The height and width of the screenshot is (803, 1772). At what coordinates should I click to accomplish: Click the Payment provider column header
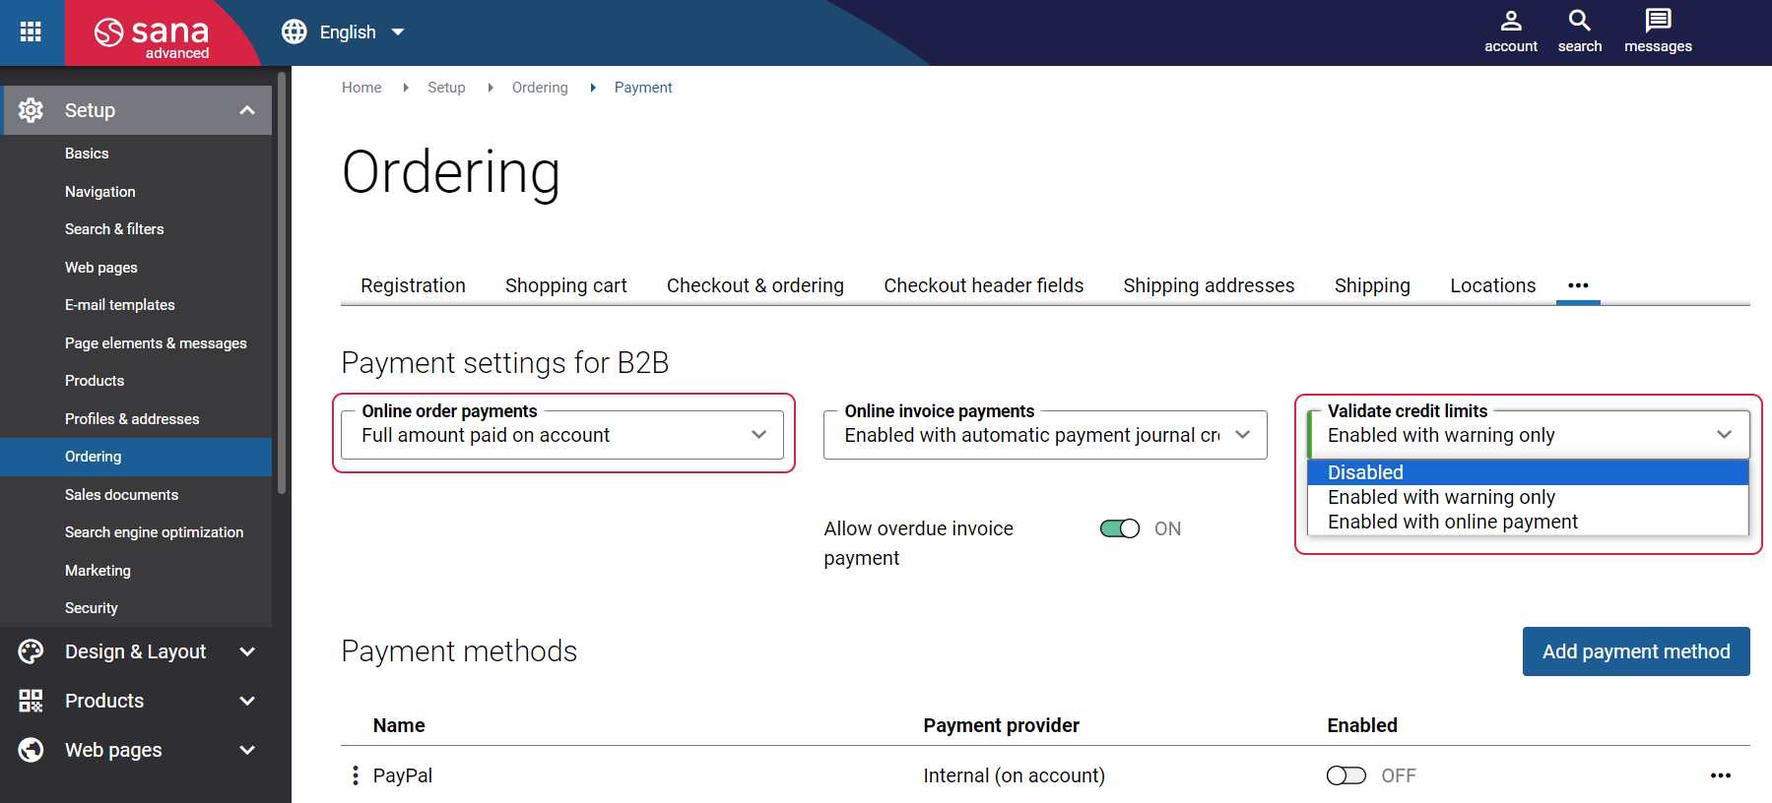(1001, 725)
